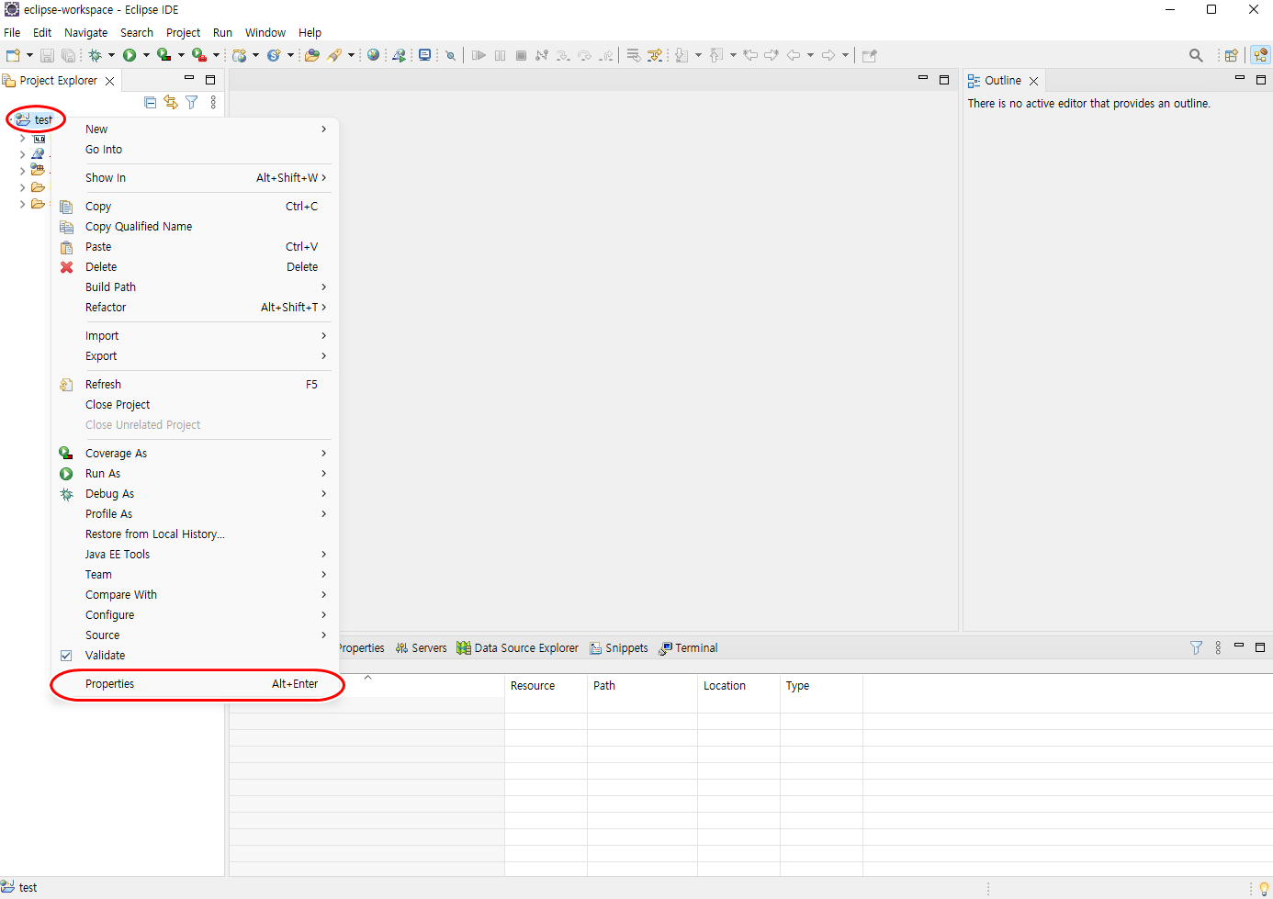Switch to the Snippets tab
The height and width of the screenshot is (899, 1273).
tap(619, 648)
